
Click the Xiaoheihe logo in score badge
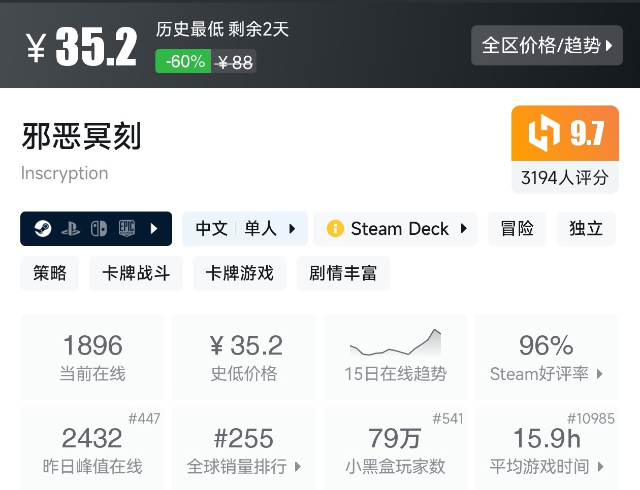click(x=544, y=133)
